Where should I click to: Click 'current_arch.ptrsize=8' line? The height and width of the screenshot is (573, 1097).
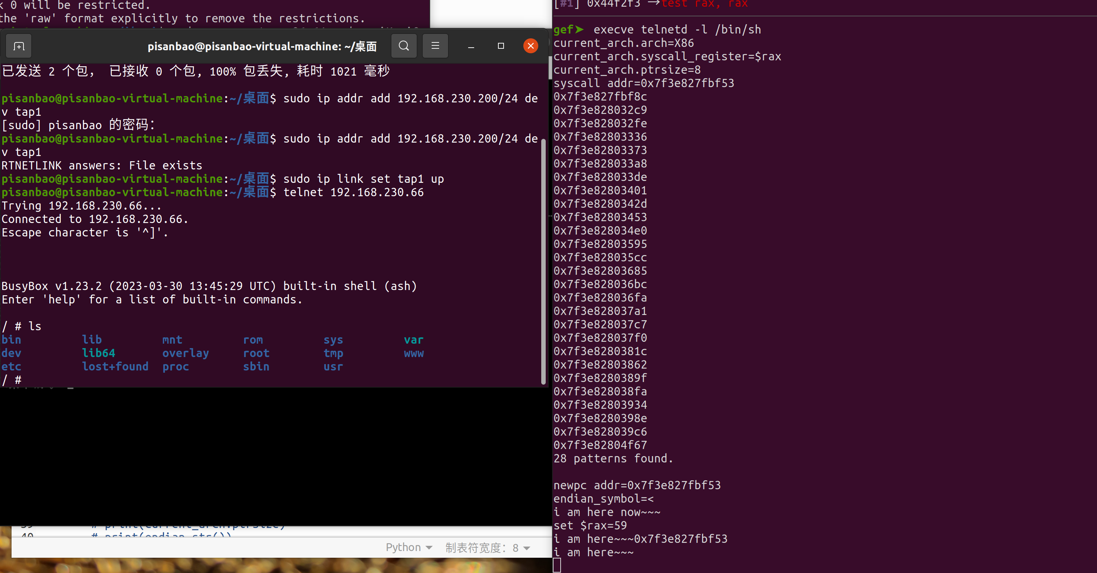click(627, 70)
